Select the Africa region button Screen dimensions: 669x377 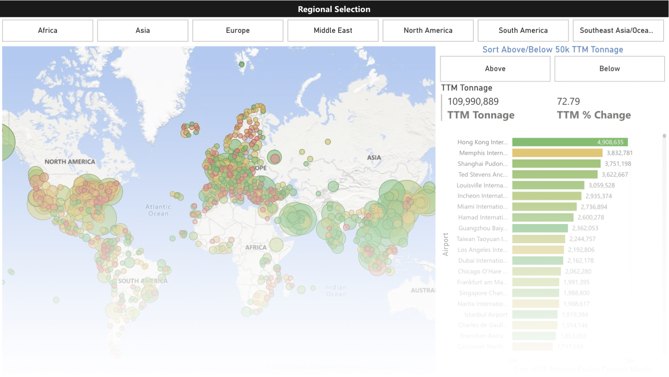pyautogui.click(x=47, y=30)
